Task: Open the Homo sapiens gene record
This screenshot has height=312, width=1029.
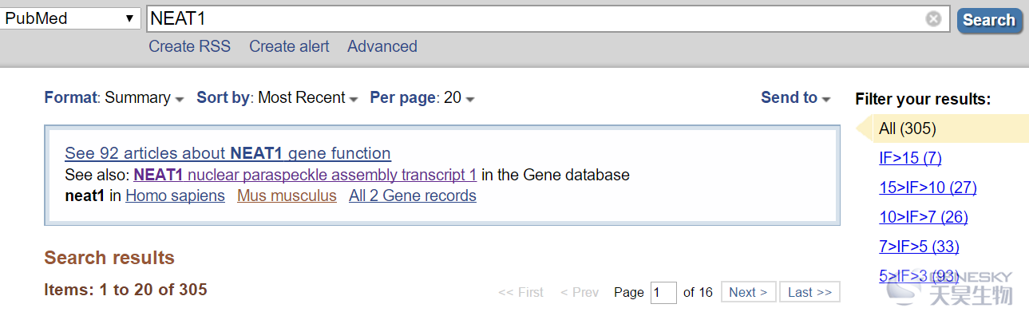Action: click(x=175, y=195)
